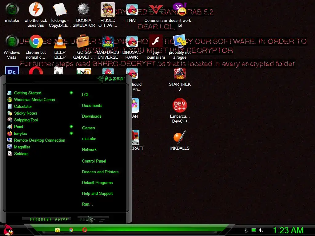Open the FNAF Angry Birds icon

[132, 13]
